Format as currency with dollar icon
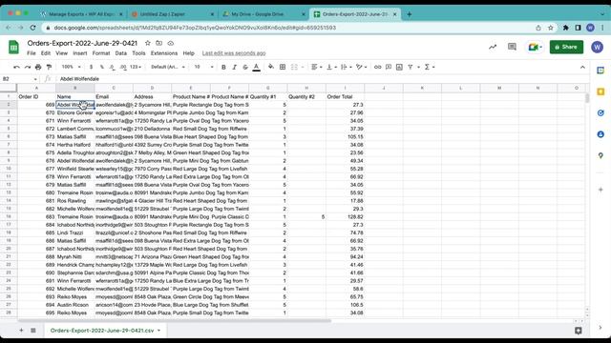Image resolution: width=611 pixels, height=343 pixels. coord(92,67)
